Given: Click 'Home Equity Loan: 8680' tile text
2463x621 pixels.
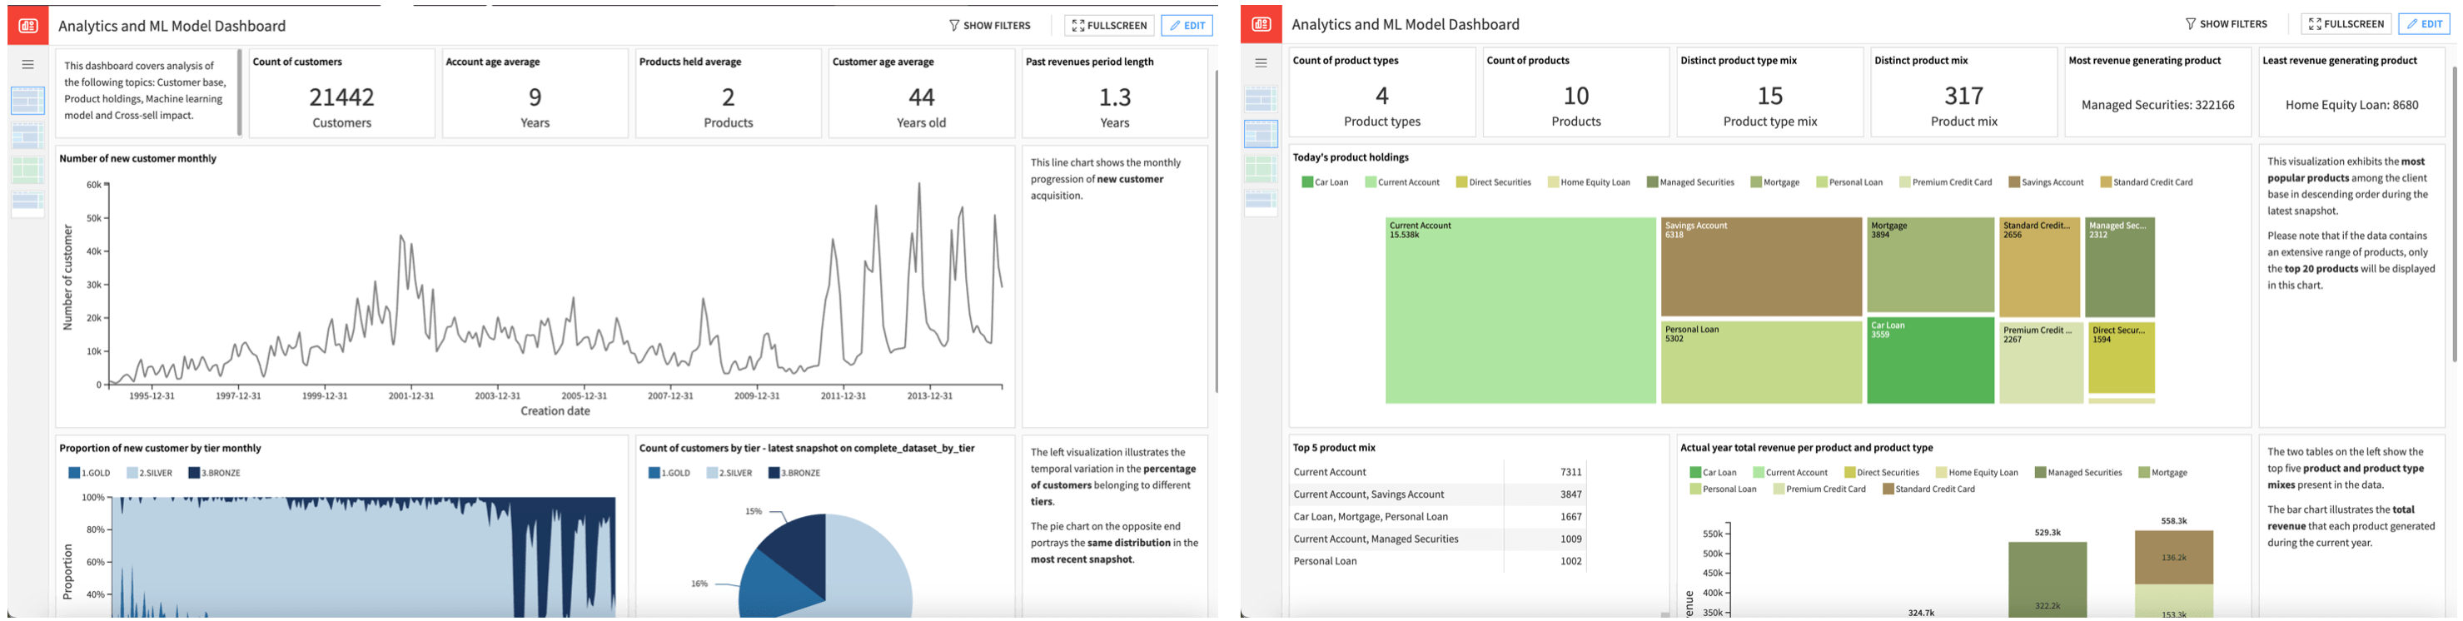Looking at the screenshot, I should 2351,105.
